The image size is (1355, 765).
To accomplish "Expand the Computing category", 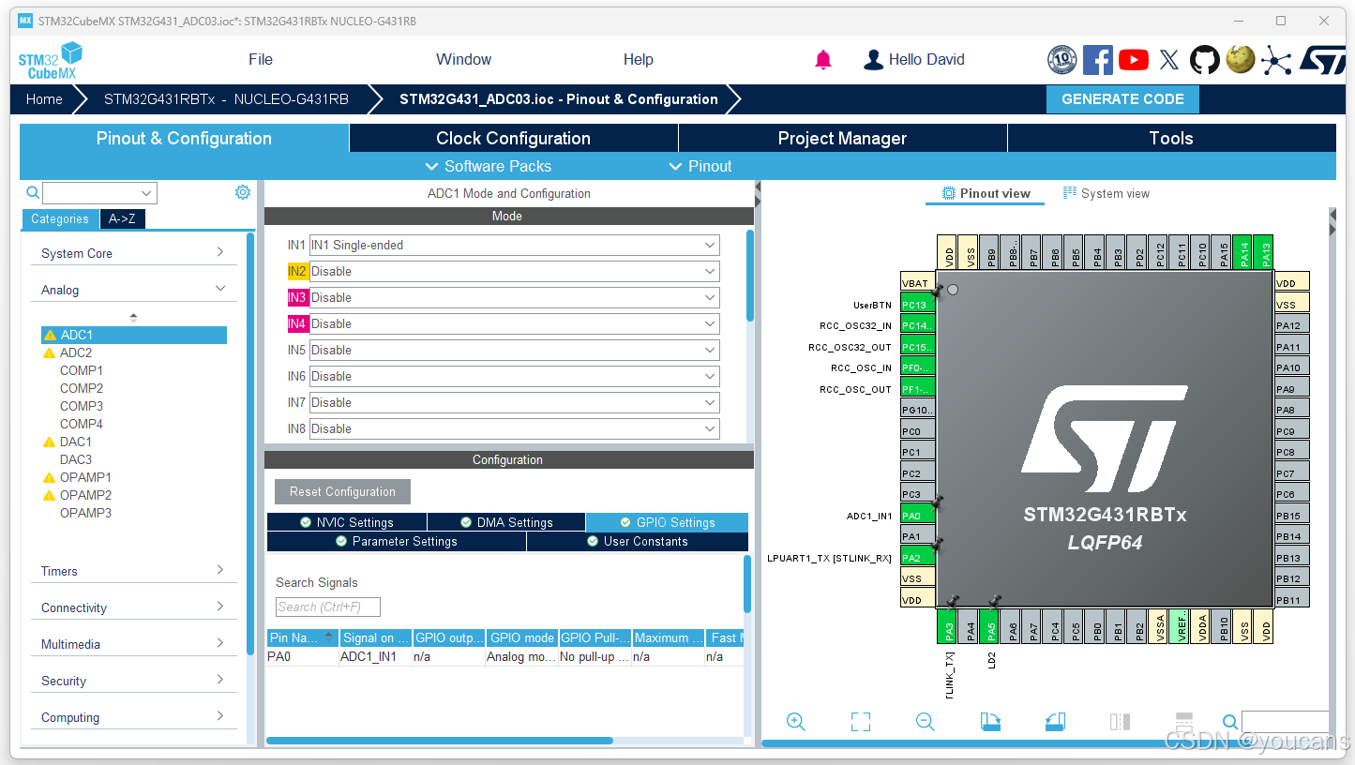I will (x=133, y=717).
